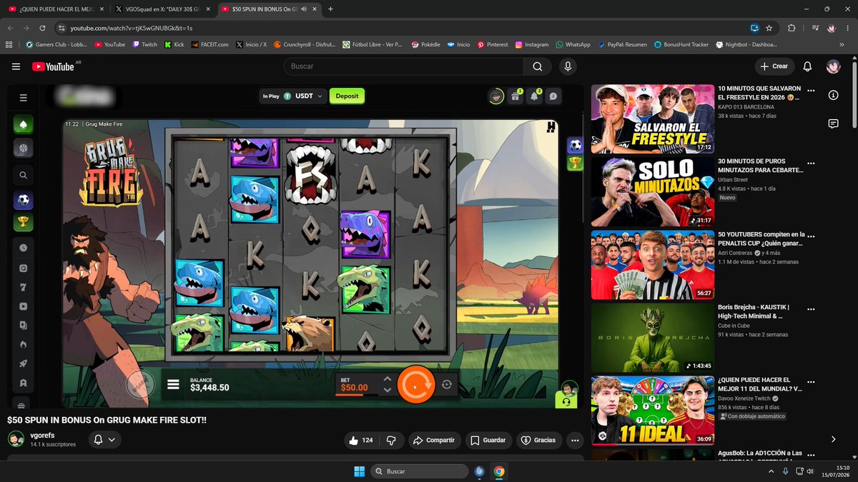The image size is (858, 482).
Task: Go back in browser history
Action: pos(11,28)
